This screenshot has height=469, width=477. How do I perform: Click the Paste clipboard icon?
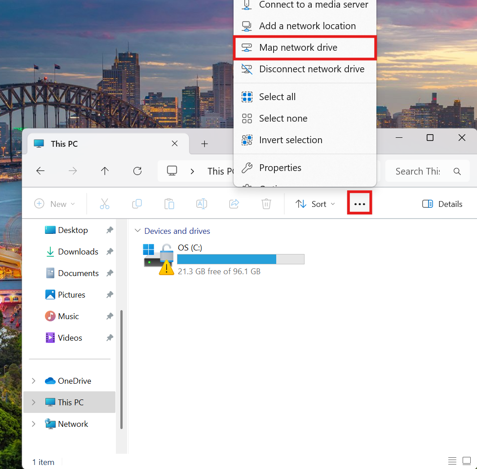pos(169,204)
